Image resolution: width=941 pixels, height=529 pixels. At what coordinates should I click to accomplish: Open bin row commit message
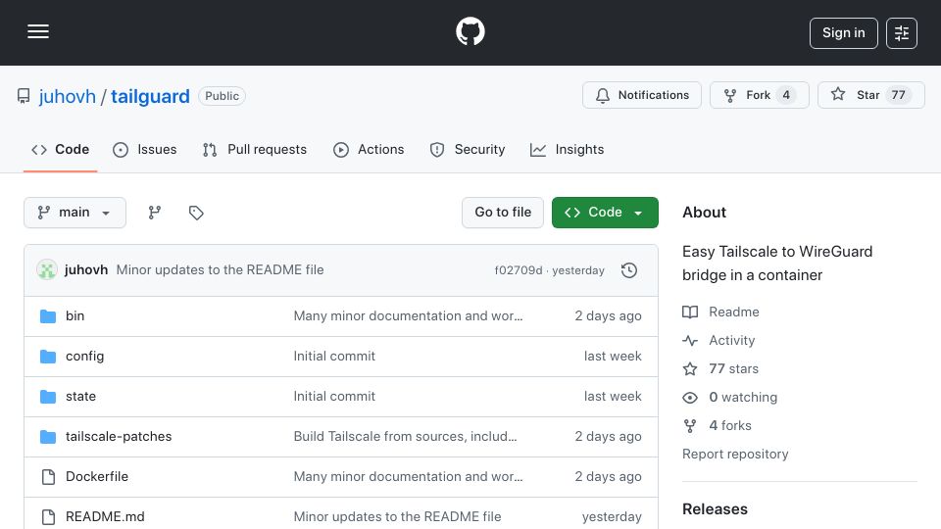coord(408,316)
